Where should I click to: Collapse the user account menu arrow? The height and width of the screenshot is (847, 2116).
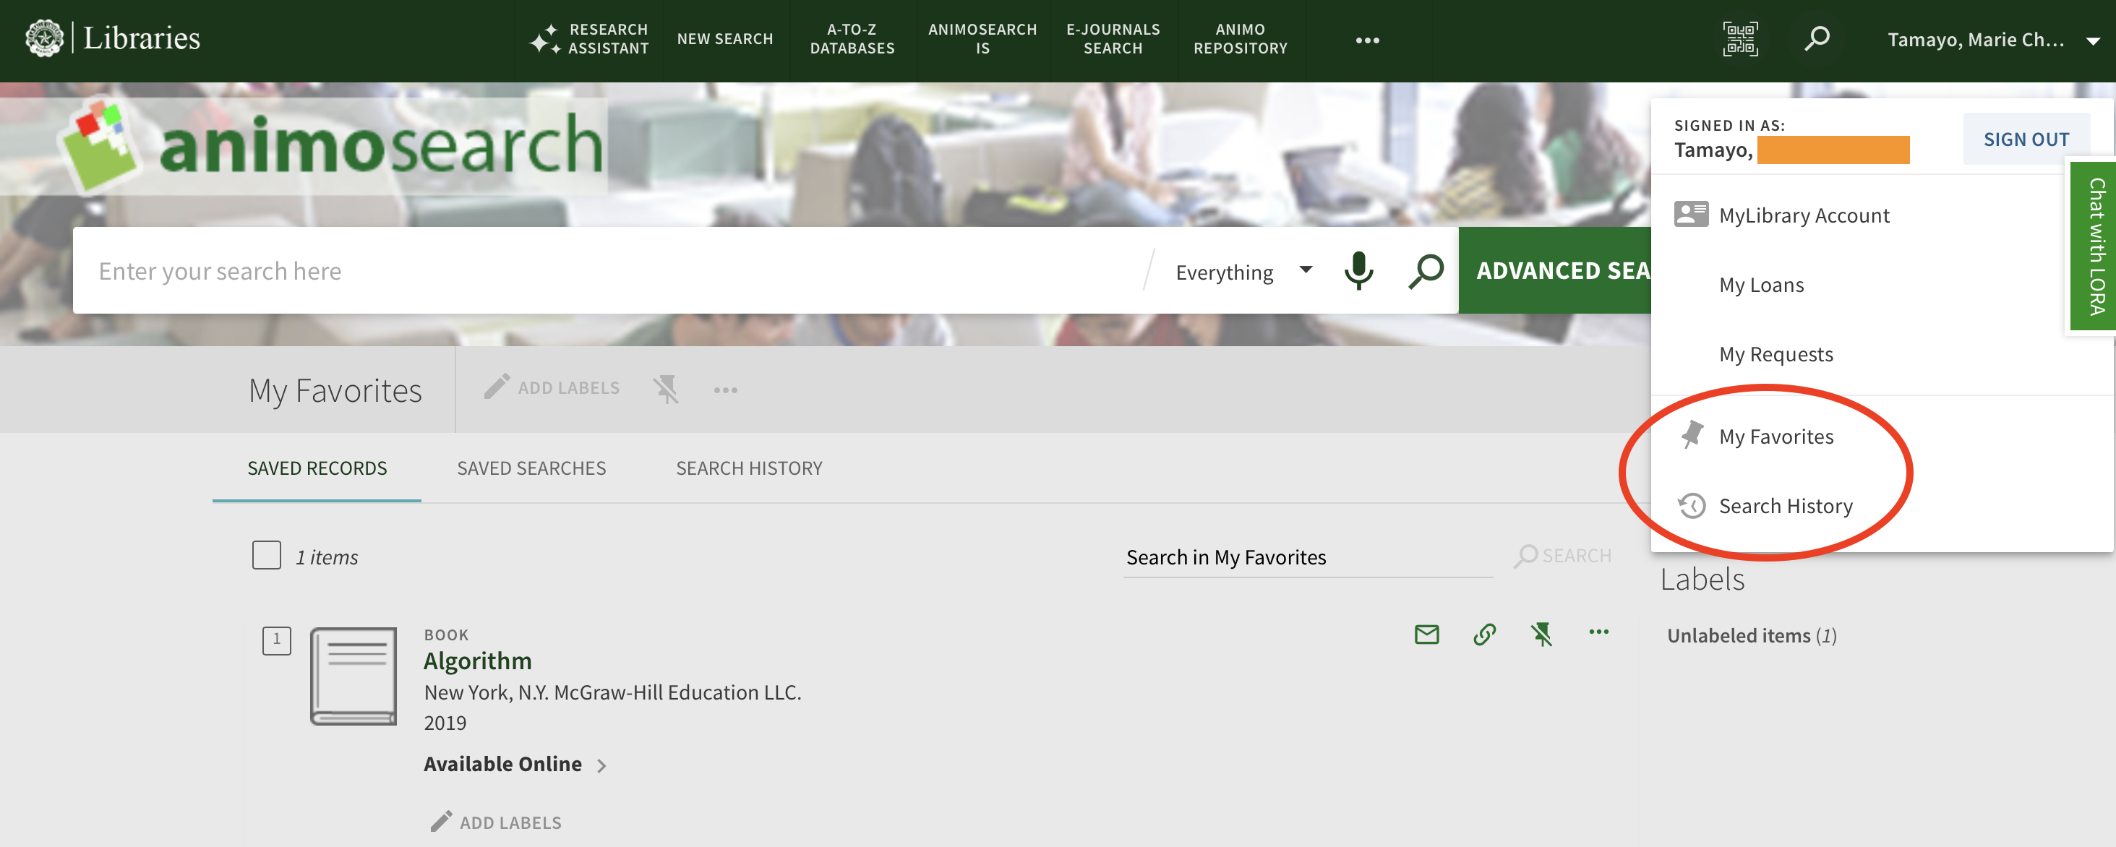(2092, 40)
